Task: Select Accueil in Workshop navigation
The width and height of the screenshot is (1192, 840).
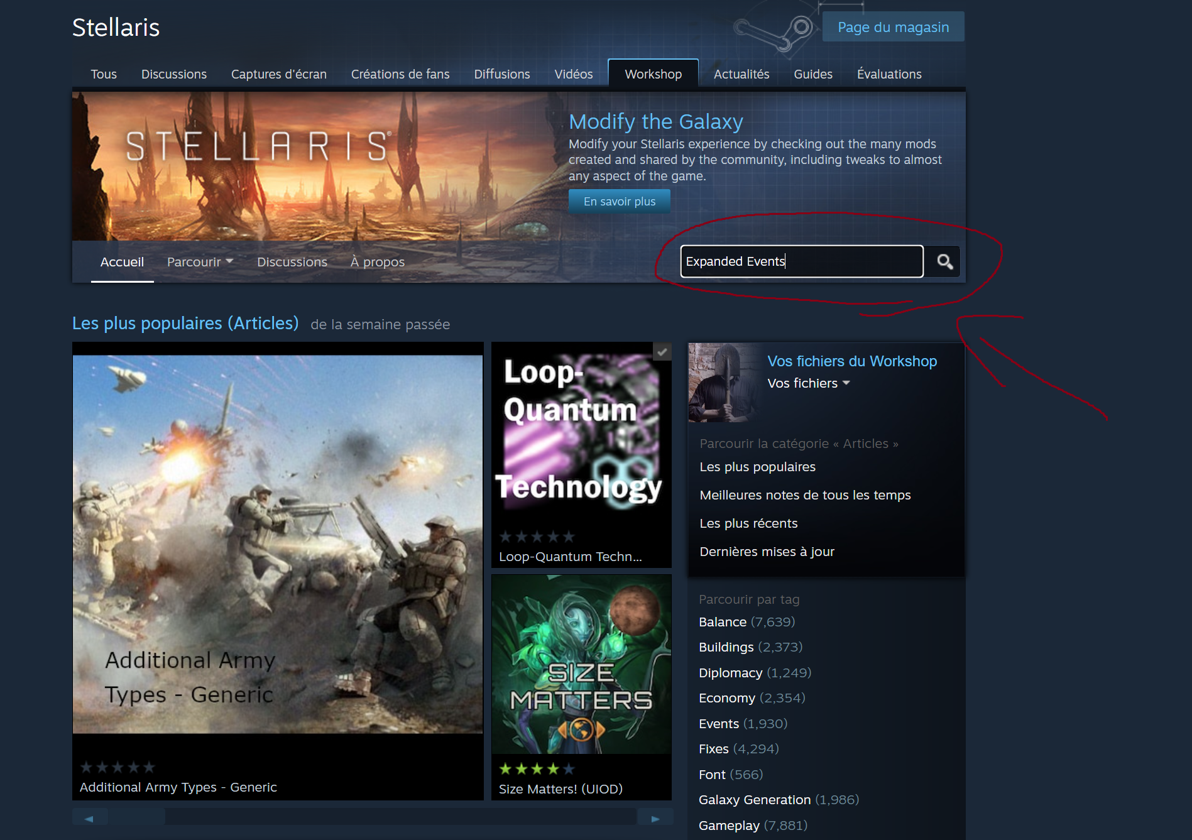Action: 123,262
